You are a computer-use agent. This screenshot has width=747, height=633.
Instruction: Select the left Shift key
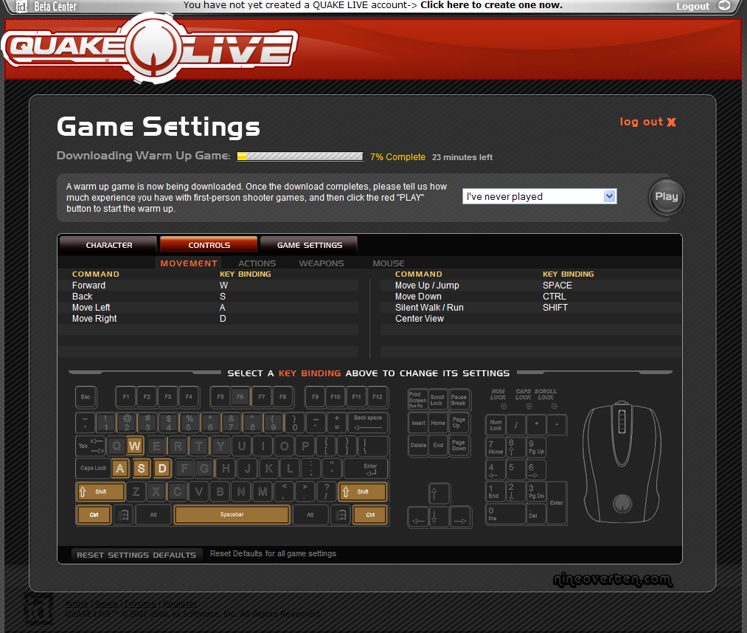(100, 492)
